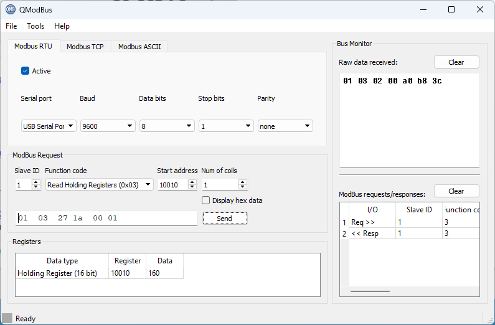This screenshot has height=325, width=495.
Task: Increase Num of coils with up arrow
Action: (242, 182)
